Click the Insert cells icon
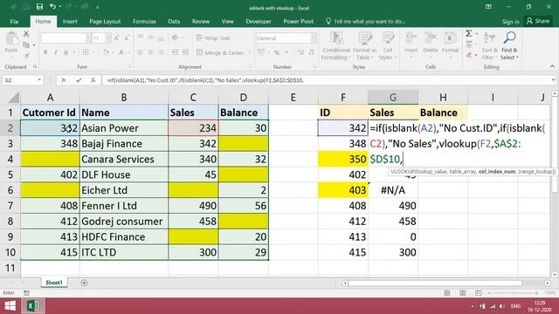Image resolution: width=559 pixels, height=314 pixels. (411, 38)
